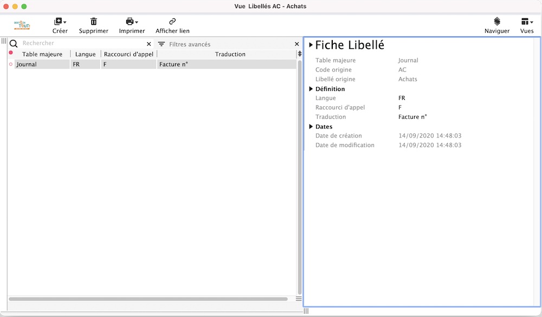Click the horizontal scrollbar of the list
The width and height of the screenshot is (542, 317).
148,299
